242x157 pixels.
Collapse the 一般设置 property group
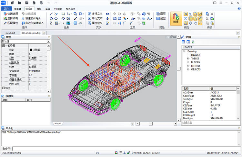coord(3,46)
